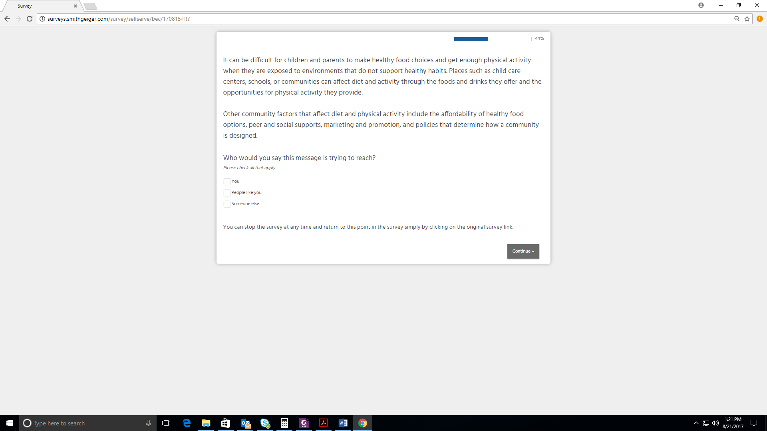The width and height of the screenshot is (767, 431).
Task: Check the "People like you" option
Action: pyautogui.click(x=227, y=193)
